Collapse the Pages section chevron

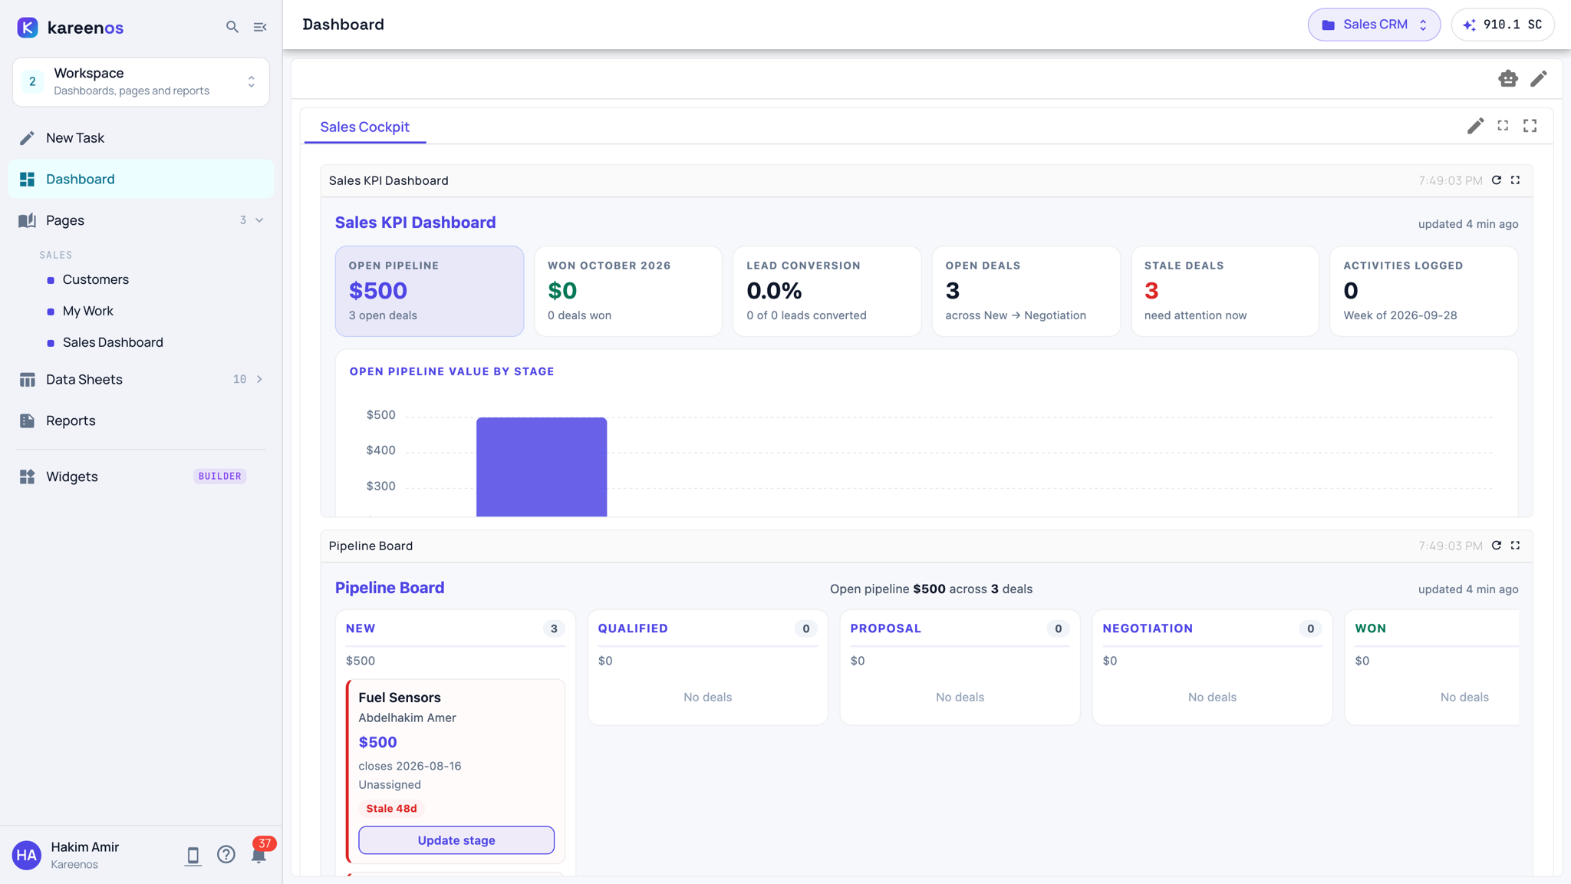[x=259, y=220]
